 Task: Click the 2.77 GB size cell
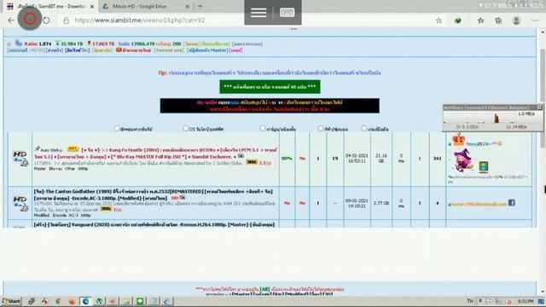point(381,203)
